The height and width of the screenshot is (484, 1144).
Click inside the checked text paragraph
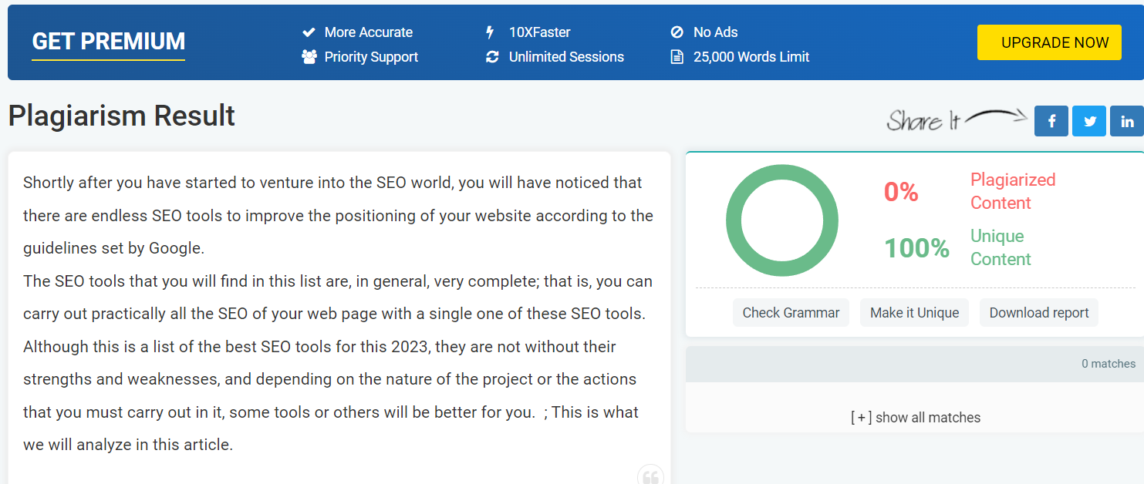(339, 314)
